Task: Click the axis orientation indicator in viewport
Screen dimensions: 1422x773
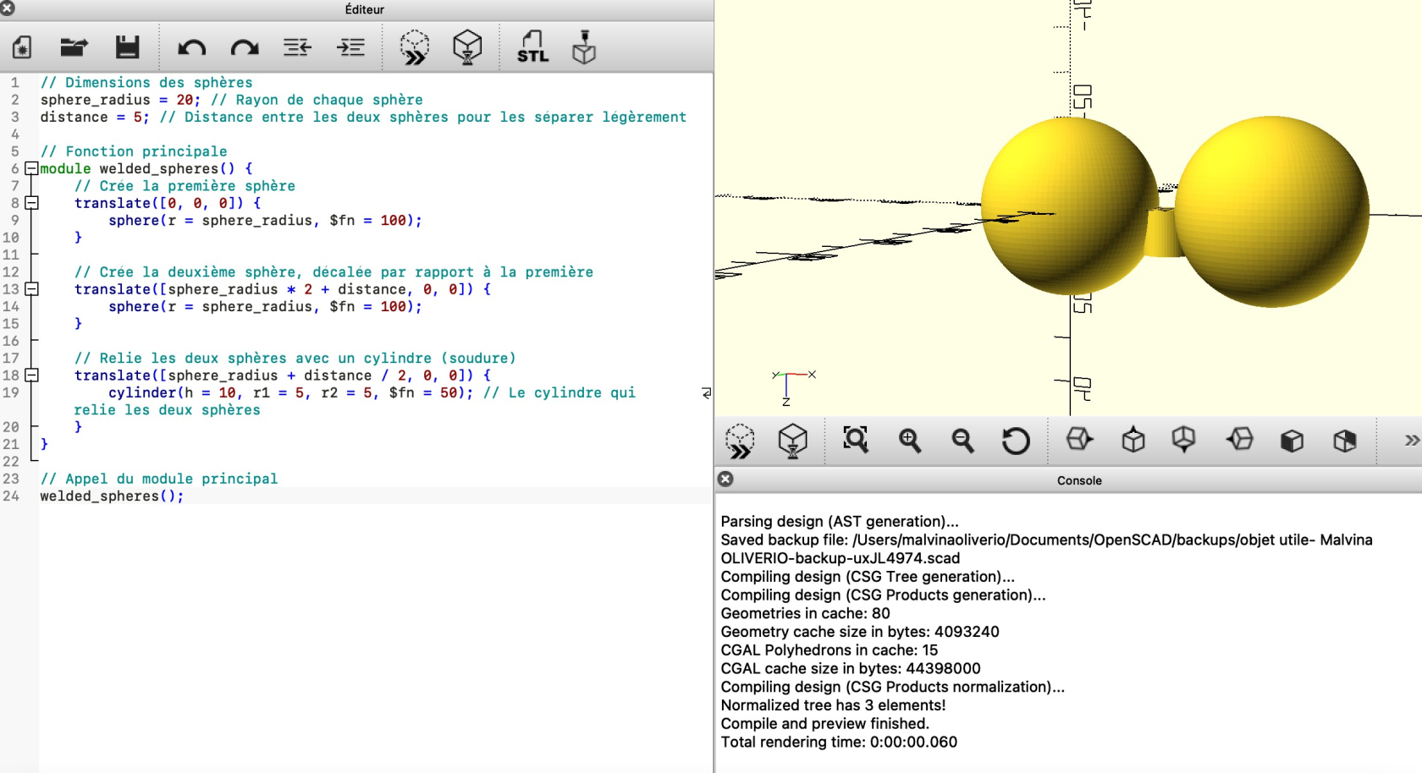Action: pos(793,387)
